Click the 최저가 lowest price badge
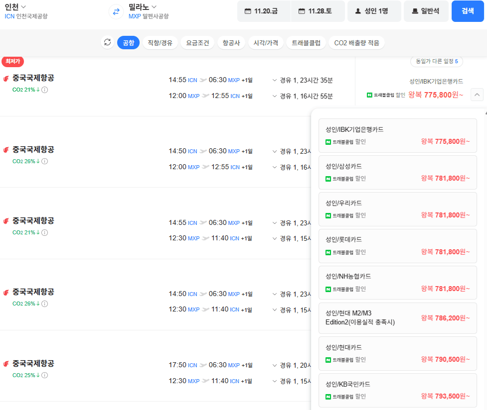 (x=13, y=61)
